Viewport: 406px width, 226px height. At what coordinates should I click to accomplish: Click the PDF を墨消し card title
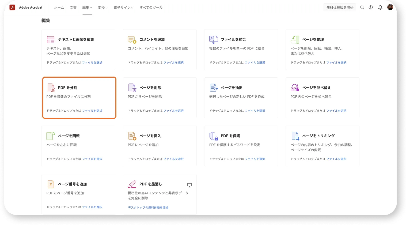click(151, 184)
